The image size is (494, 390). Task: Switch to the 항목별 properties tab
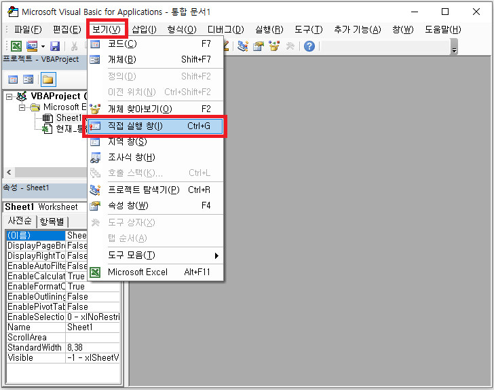pyautogui.click(x=52, y=221)
